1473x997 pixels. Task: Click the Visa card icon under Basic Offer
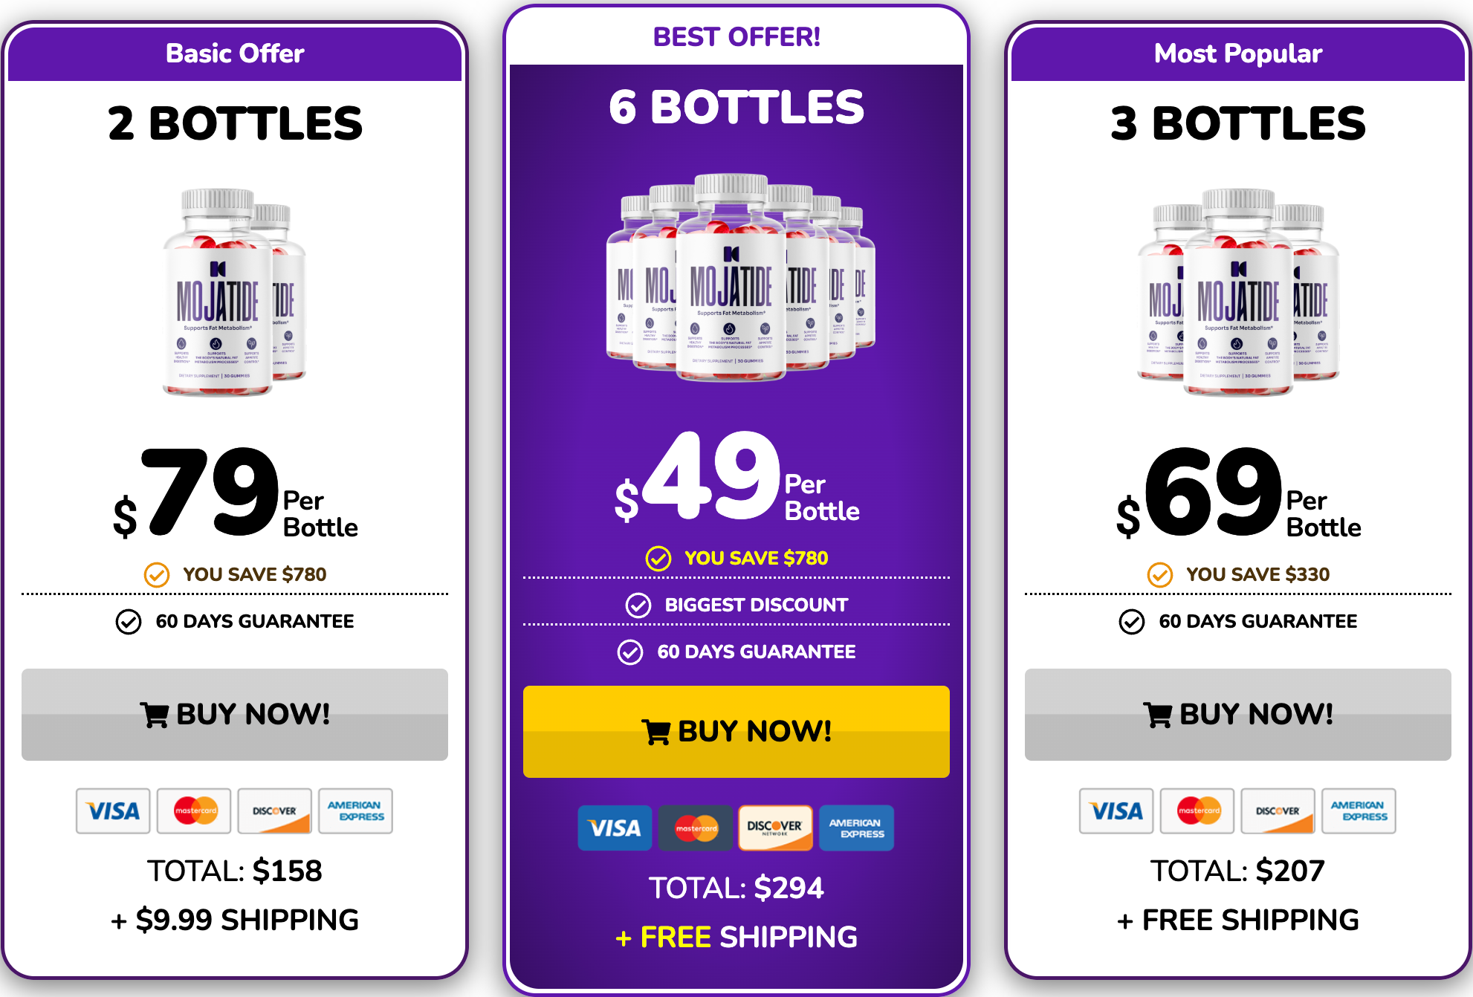pos(113,811)
